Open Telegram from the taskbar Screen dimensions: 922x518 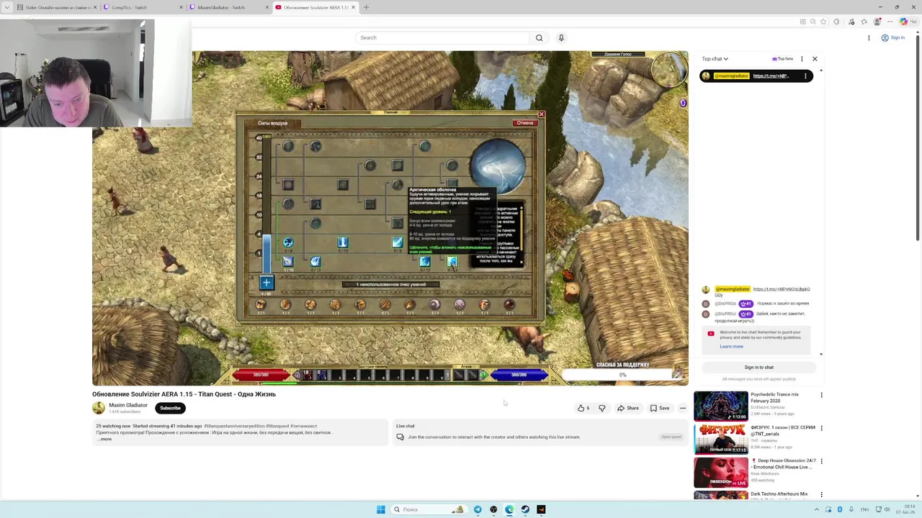478,509
